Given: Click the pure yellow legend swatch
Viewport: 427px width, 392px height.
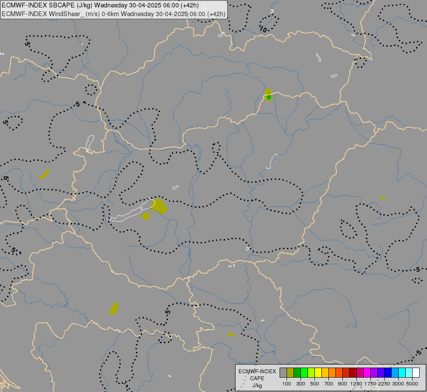Looking at the screenshot, I should click(318, 372).
